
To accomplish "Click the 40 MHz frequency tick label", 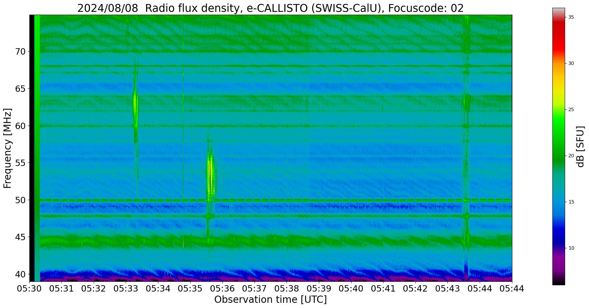I will [x=20, y=274].
